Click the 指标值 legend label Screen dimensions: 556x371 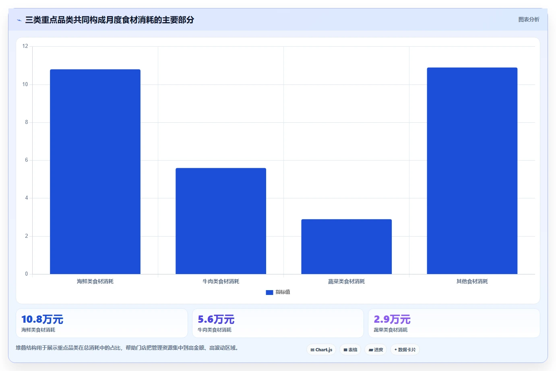point(283,292)
